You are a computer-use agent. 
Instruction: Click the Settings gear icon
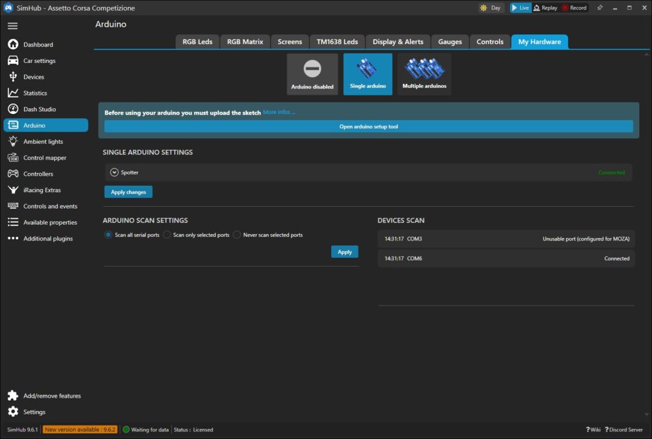pos(13,412)
